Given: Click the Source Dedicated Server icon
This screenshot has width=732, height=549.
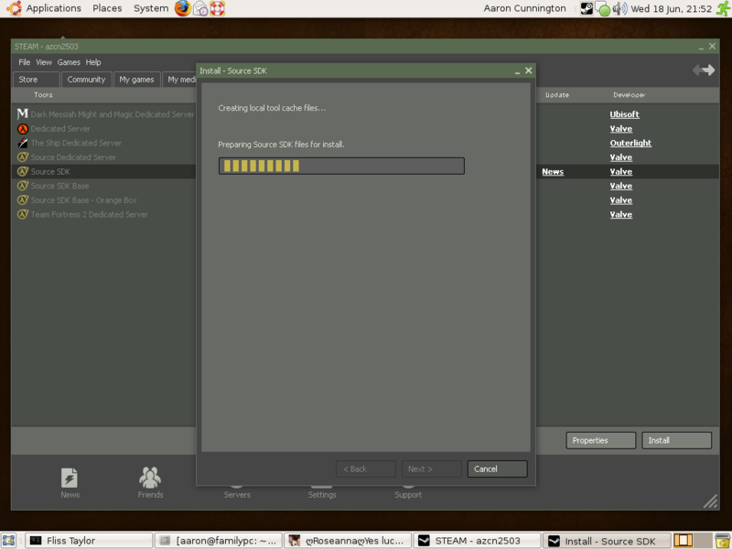Looking at the screenshot, I should pyautogui.click(x=22, y=157).
